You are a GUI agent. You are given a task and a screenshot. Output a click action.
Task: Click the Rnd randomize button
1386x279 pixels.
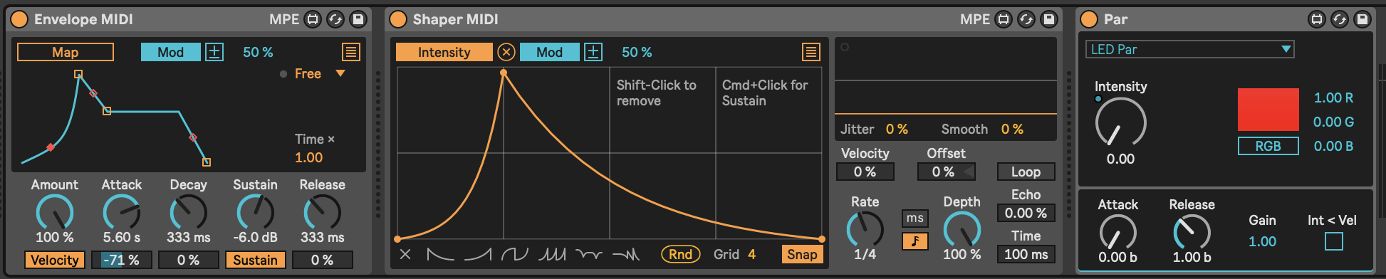tap(680, 254)
